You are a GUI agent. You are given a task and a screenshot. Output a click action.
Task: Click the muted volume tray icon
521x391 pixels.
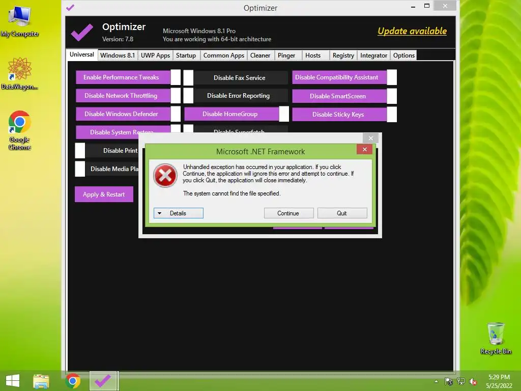473,382
